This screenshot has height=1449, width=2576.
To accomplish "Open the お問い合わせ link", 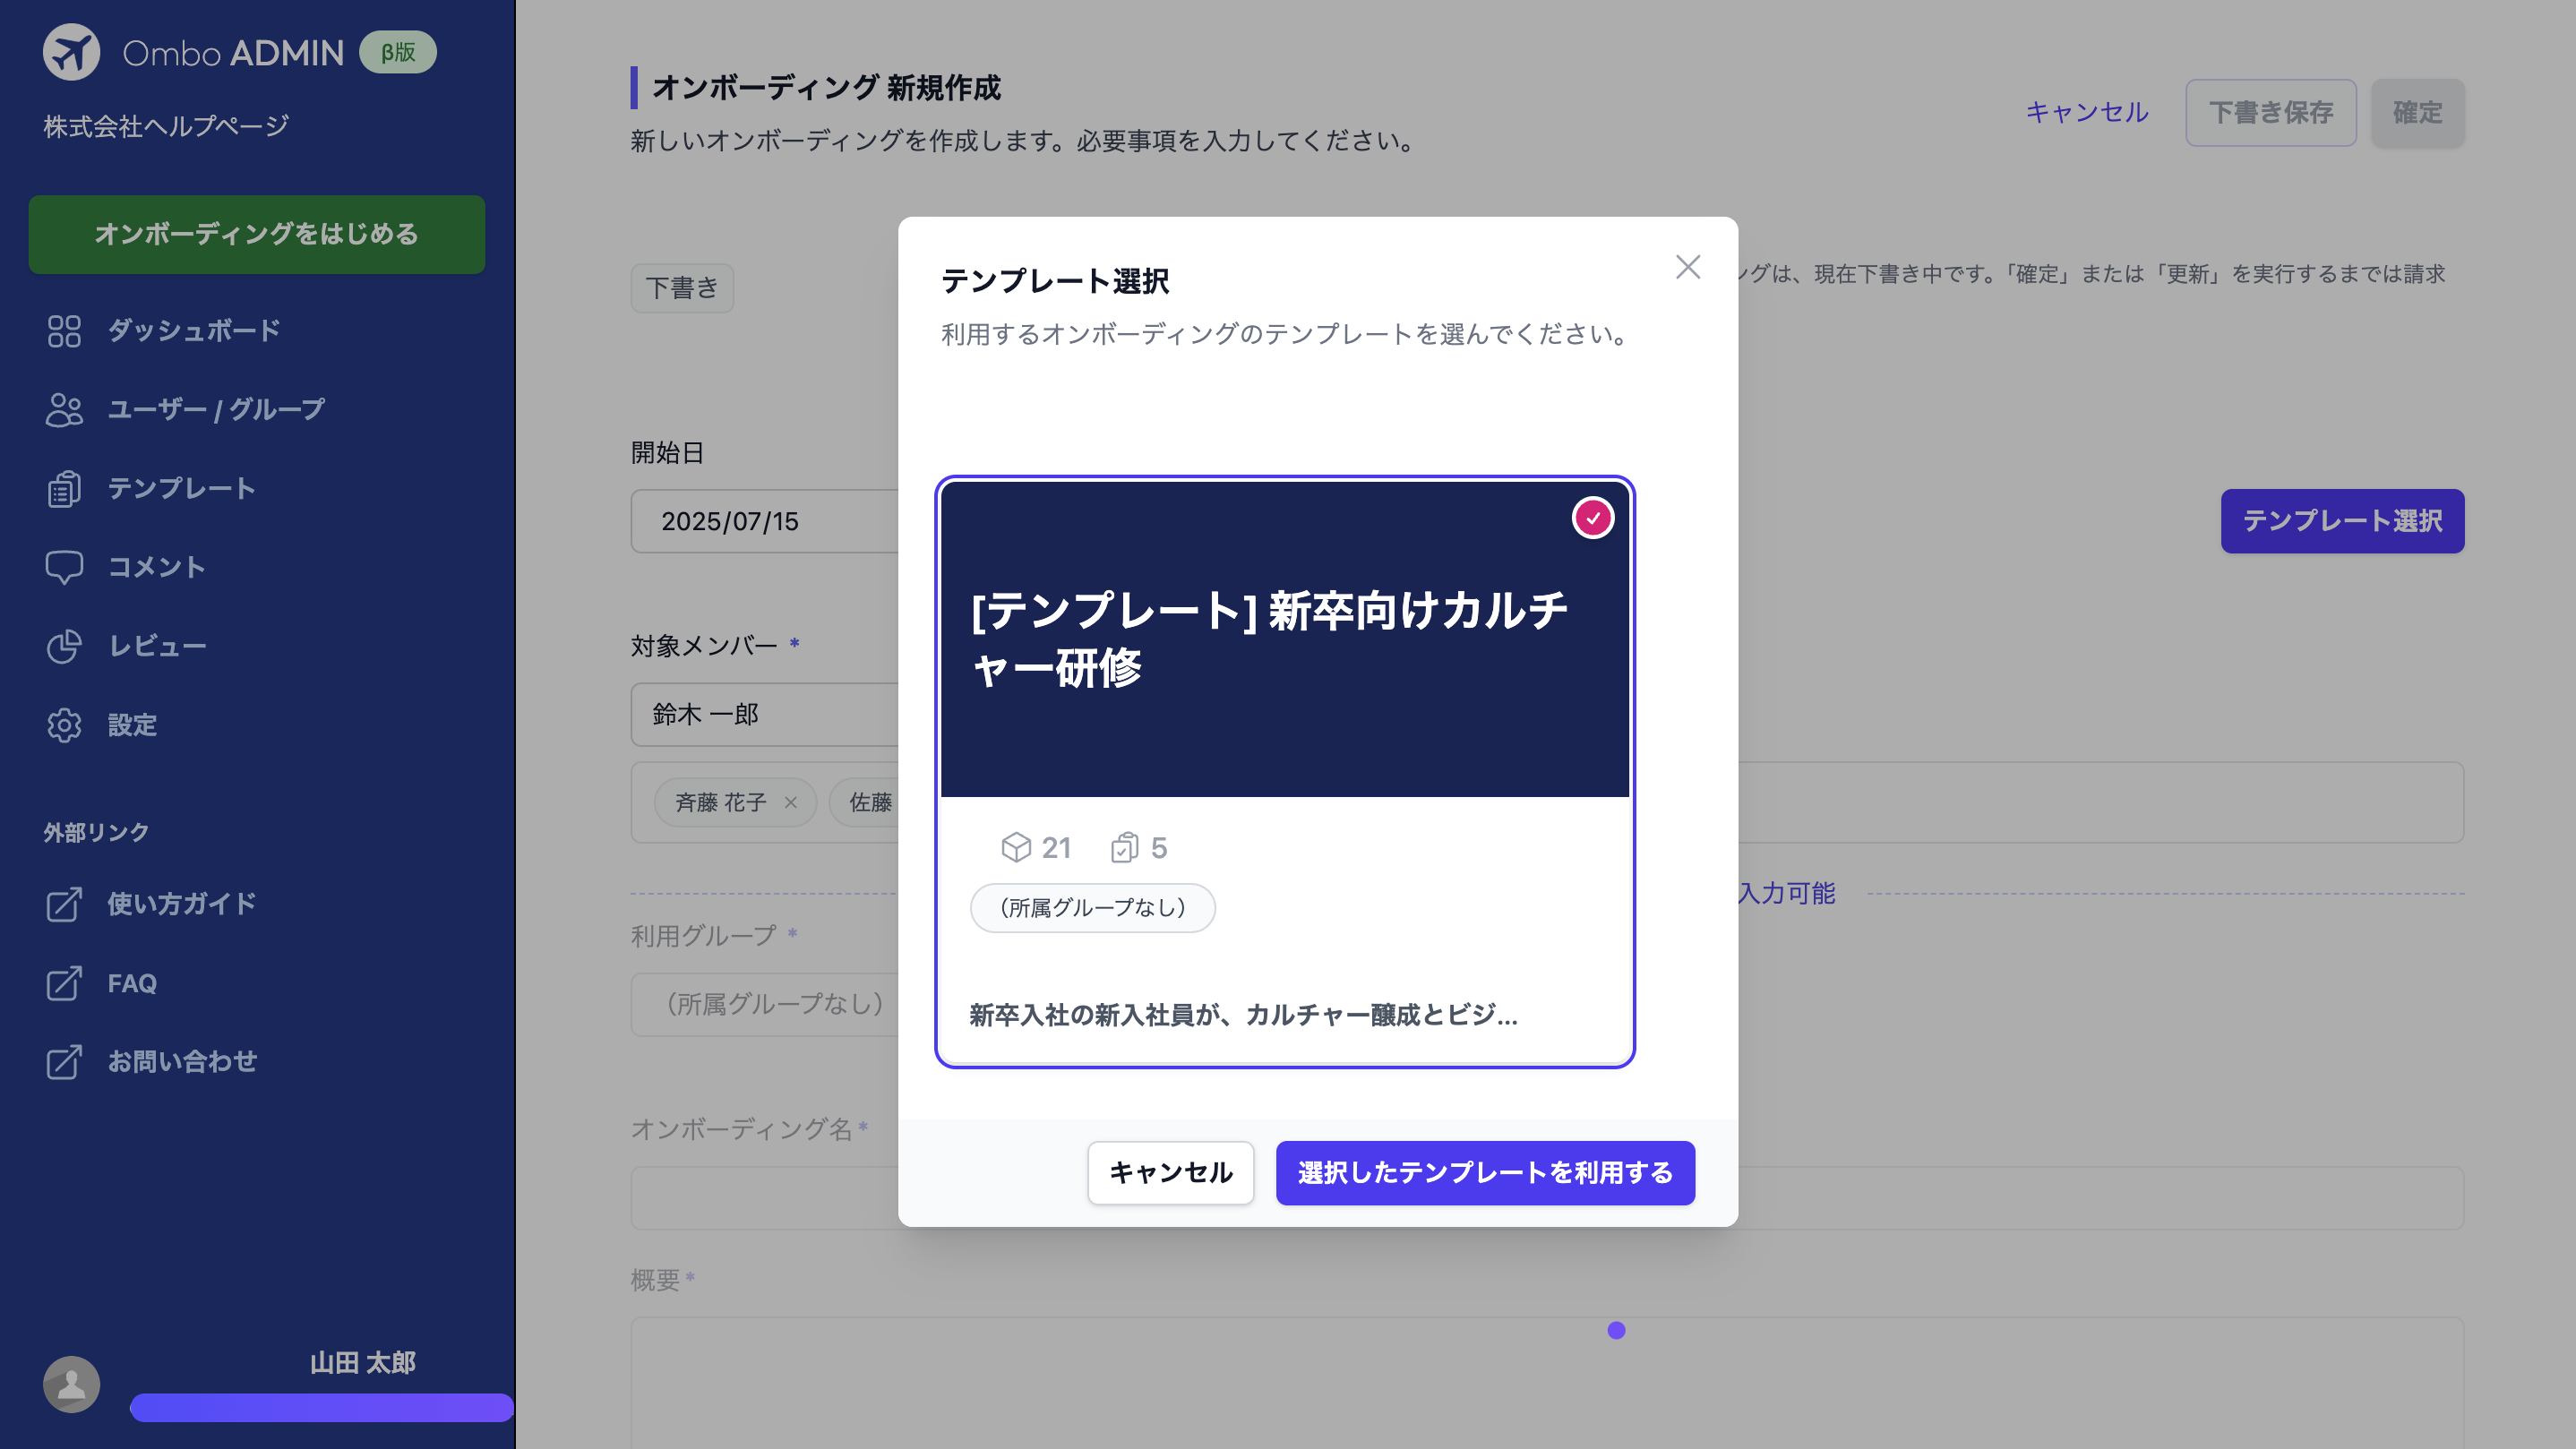I will point(182,1062).
